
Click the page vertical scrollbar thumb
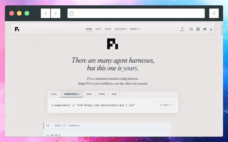click(222, 30)
